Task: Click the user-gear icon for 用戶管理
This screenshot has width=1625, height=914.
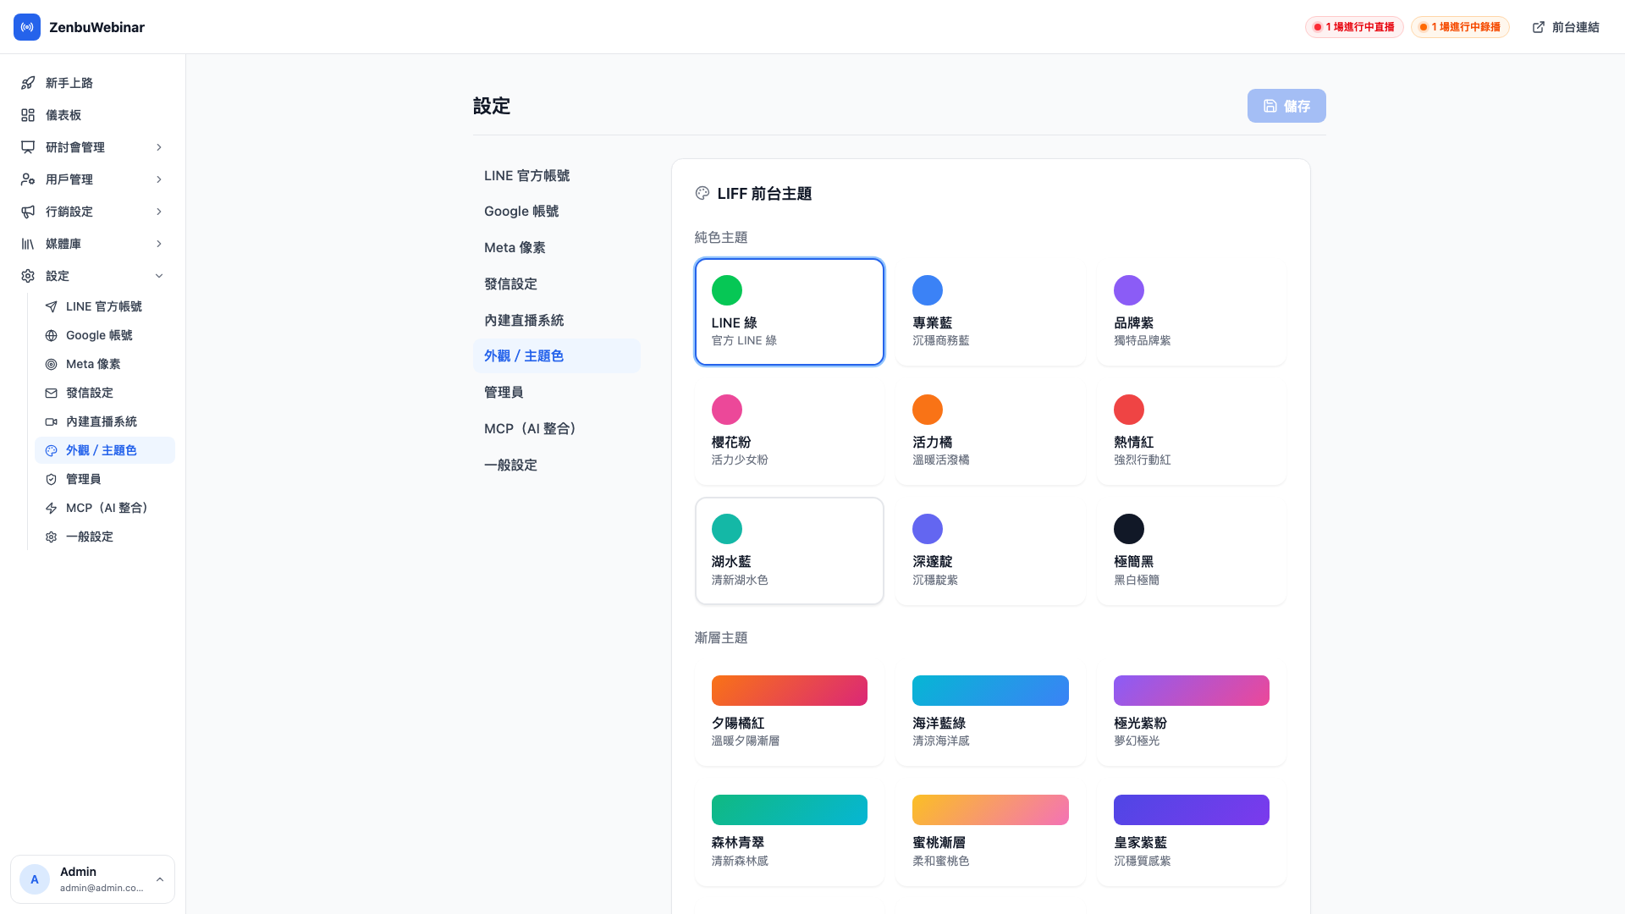Action: [x=28, y=179]
